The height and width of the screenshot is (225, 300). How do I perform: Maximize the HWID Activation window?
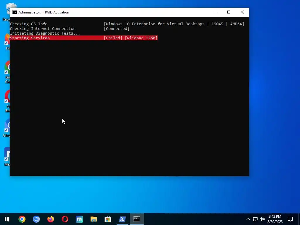(x=229, y=12)
